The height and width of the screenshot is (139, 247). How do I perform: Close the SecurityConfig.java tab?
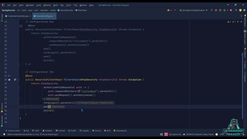[x=55, y=16]
